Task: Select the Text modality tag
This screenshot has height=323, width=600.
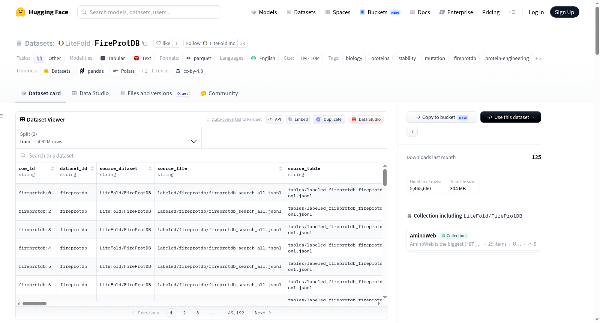Action: (142, 58)
